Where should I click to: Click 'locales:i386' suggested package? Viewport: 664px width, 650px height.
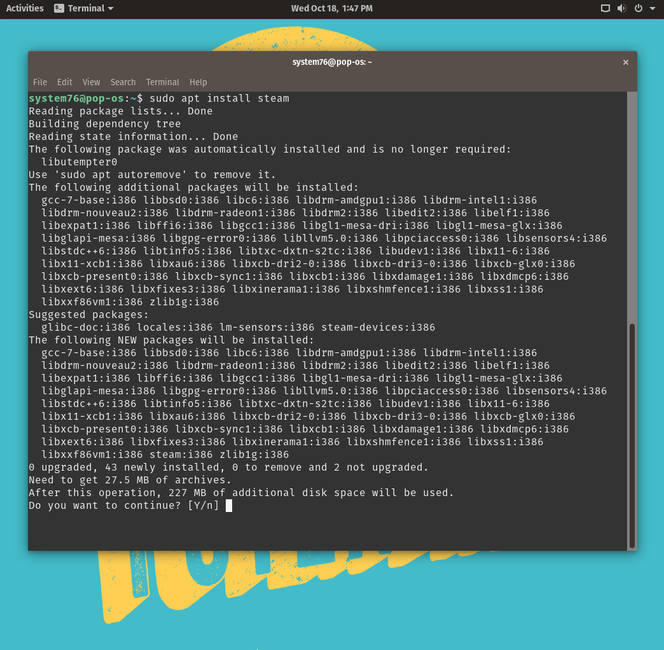(174, 328)
